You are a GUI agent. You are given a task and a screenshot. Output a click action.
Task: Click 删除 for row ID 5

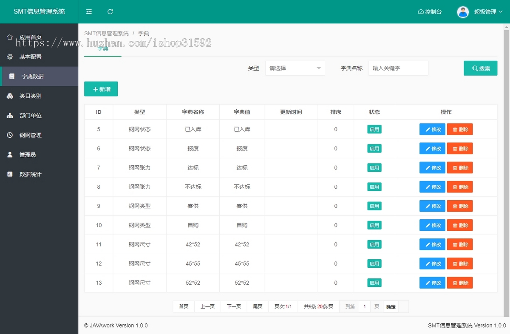pyautogui.click(x=460, y=130)
